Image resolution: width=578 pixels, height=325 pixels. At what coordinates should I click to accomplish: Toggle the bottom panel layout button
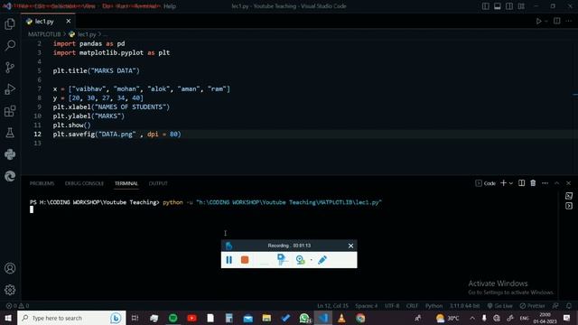click(498, 6)
